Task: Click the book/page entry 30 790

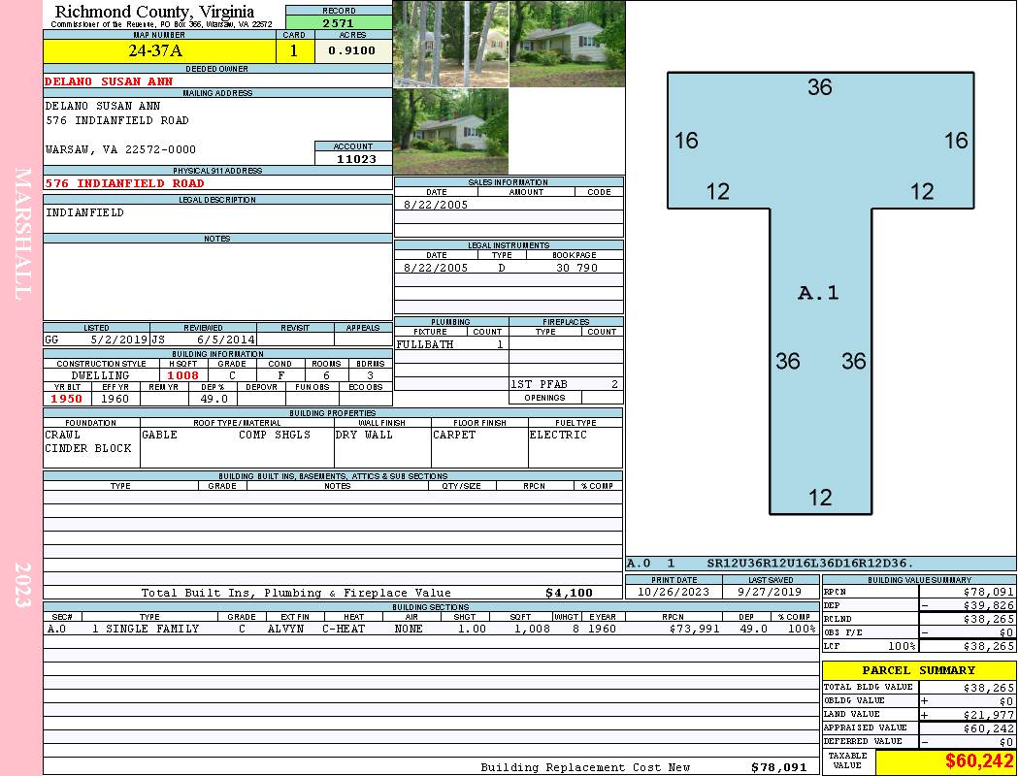Action: (x=576, y=268)
